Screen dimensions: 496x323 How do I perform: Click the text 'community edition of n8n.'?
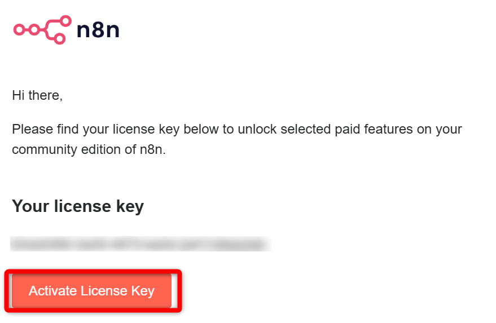point(89,149)
